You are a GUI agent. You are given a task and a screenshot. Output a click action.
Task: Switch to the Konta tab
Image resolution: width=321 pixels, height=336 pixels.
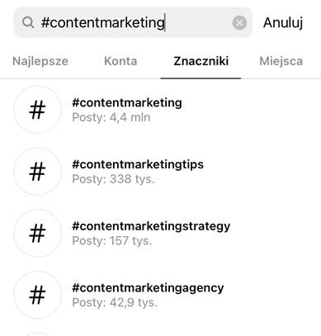coord(120,61)
